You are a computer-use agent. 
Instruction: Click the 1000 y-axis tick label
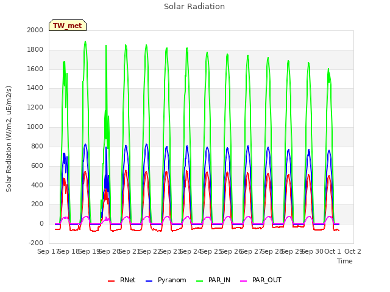tap(35, 127)
